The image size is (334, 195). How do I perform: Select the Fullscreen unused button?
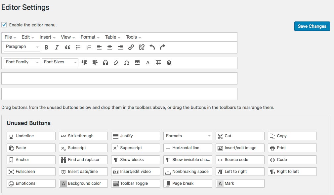click(x=31, y=172)
